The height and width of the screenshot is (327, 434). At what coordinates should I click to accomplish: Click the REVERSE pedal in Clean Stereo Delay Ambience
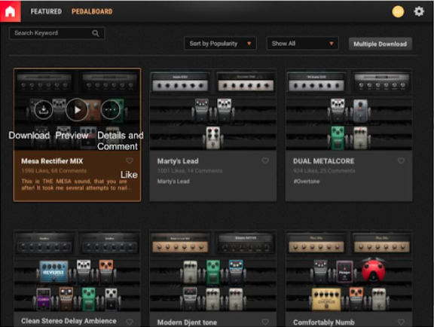[53, 271]
